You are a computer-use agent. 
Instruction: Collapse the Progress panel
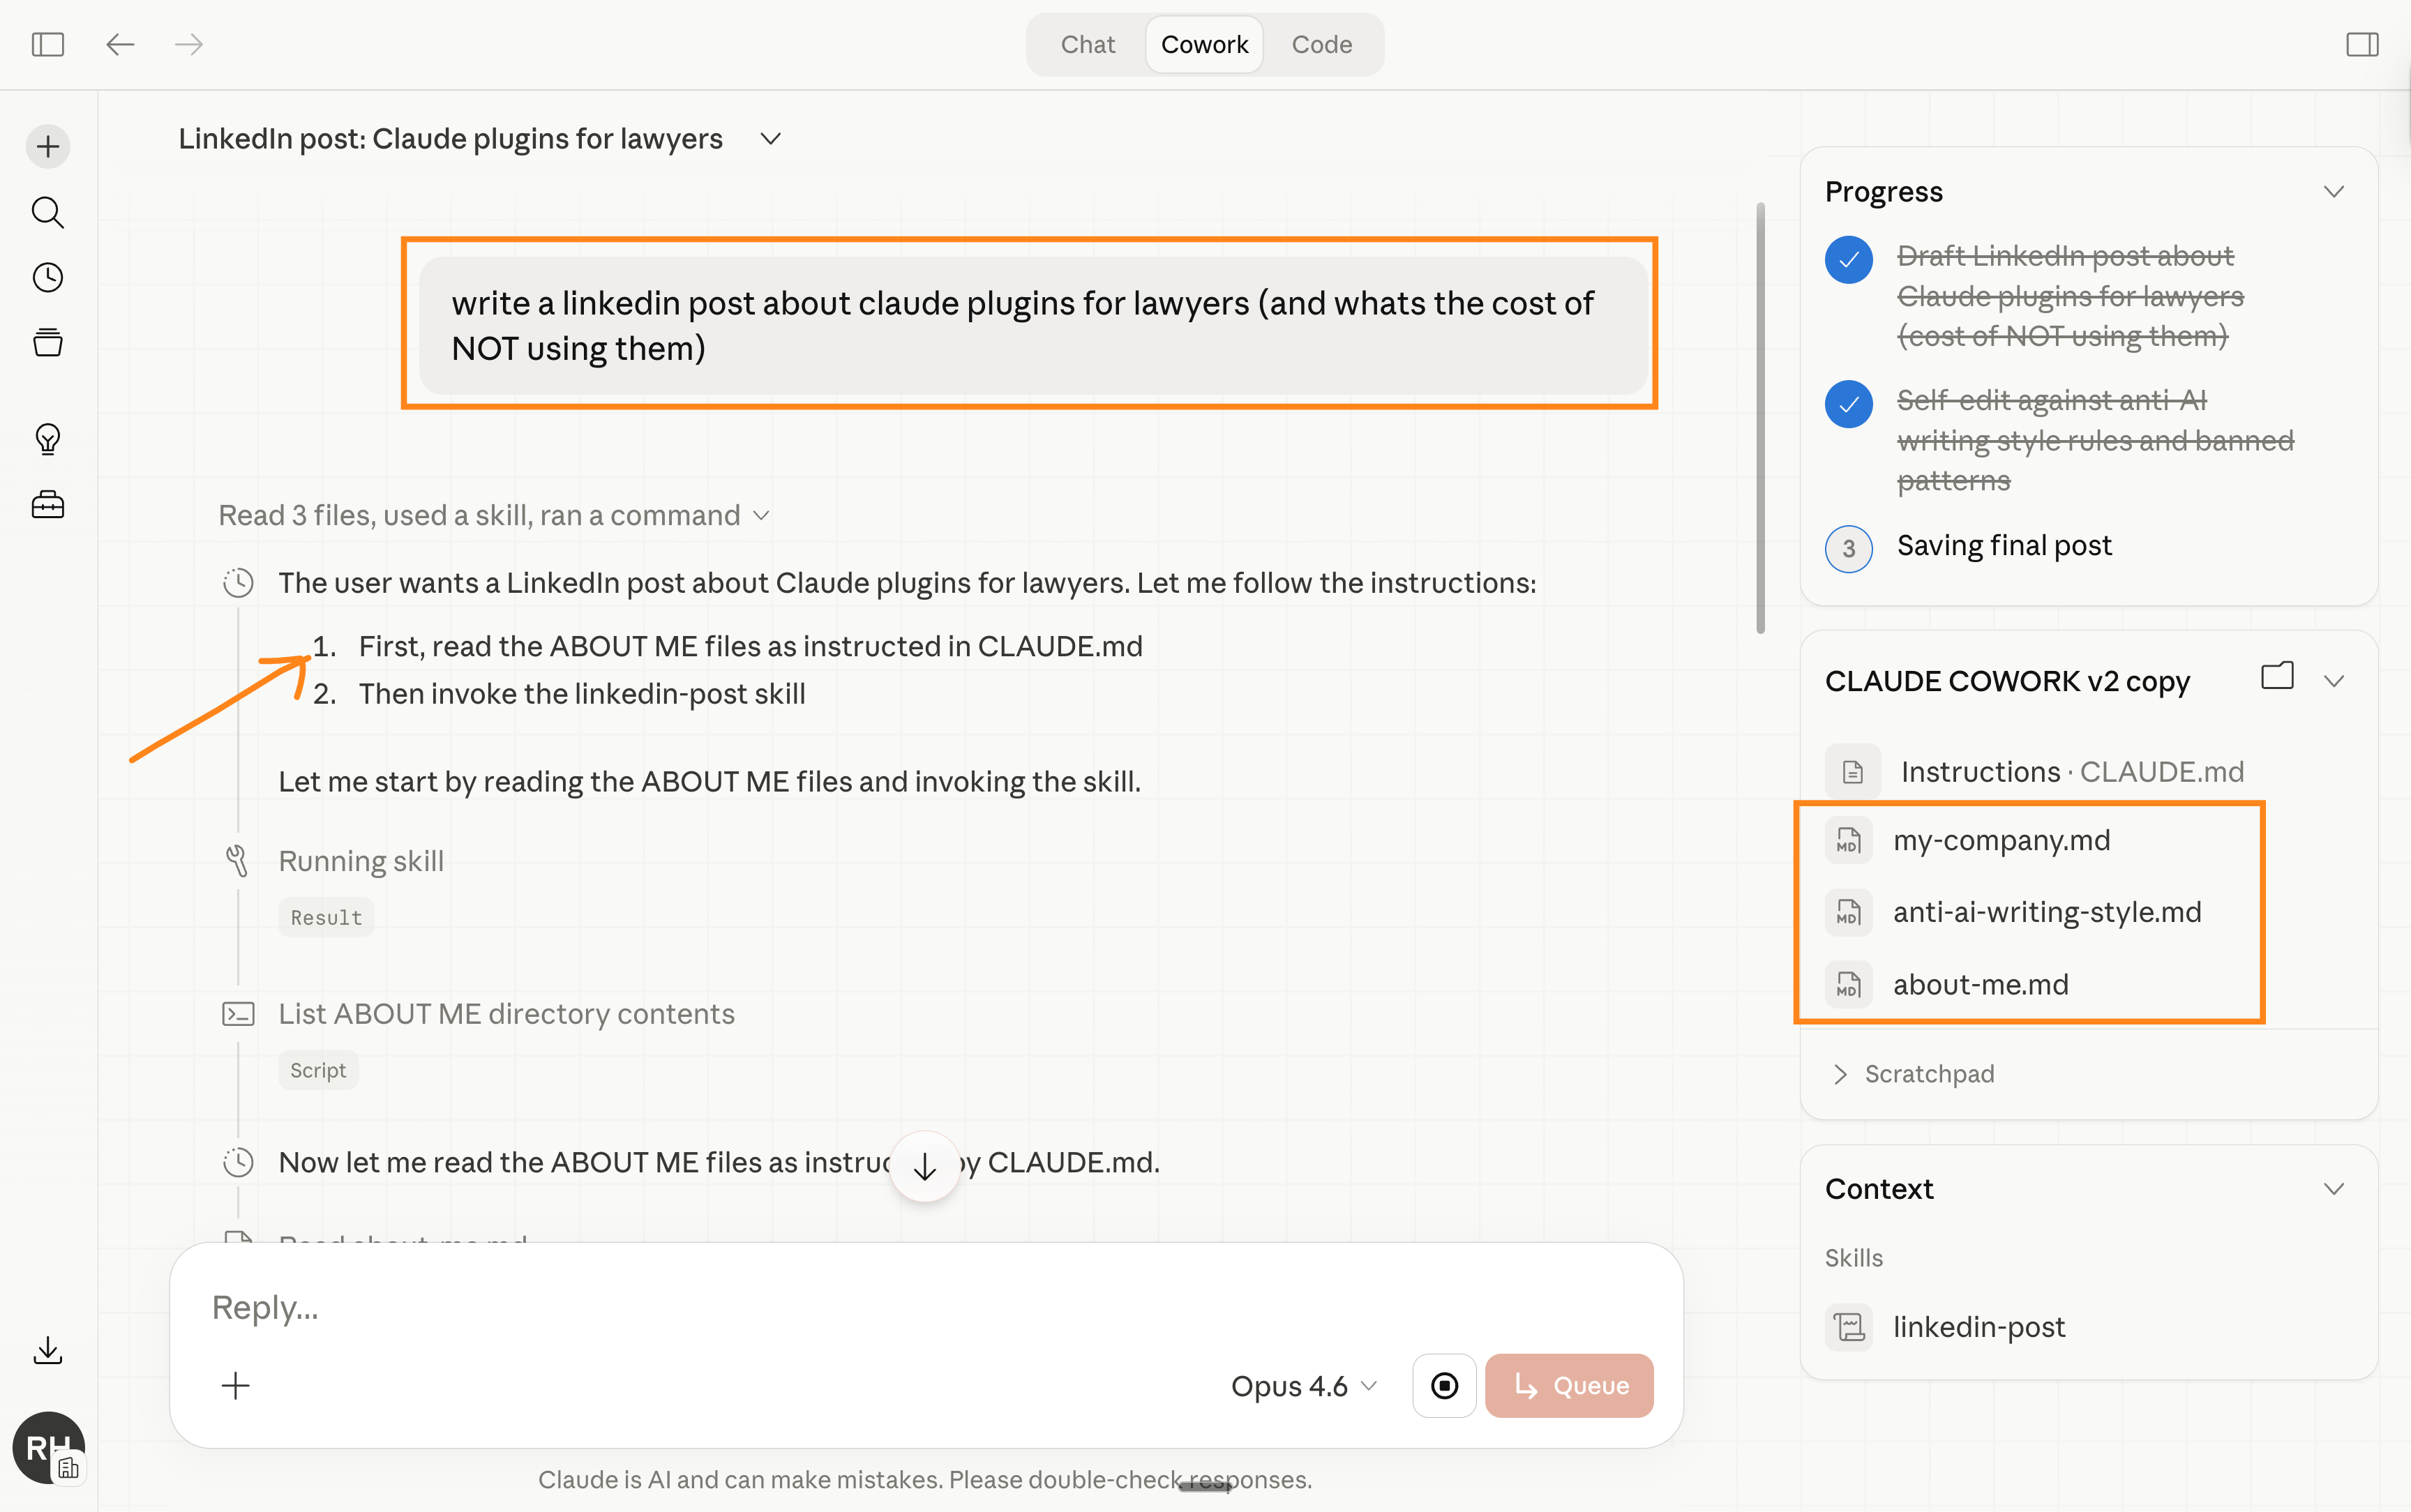2333,192
